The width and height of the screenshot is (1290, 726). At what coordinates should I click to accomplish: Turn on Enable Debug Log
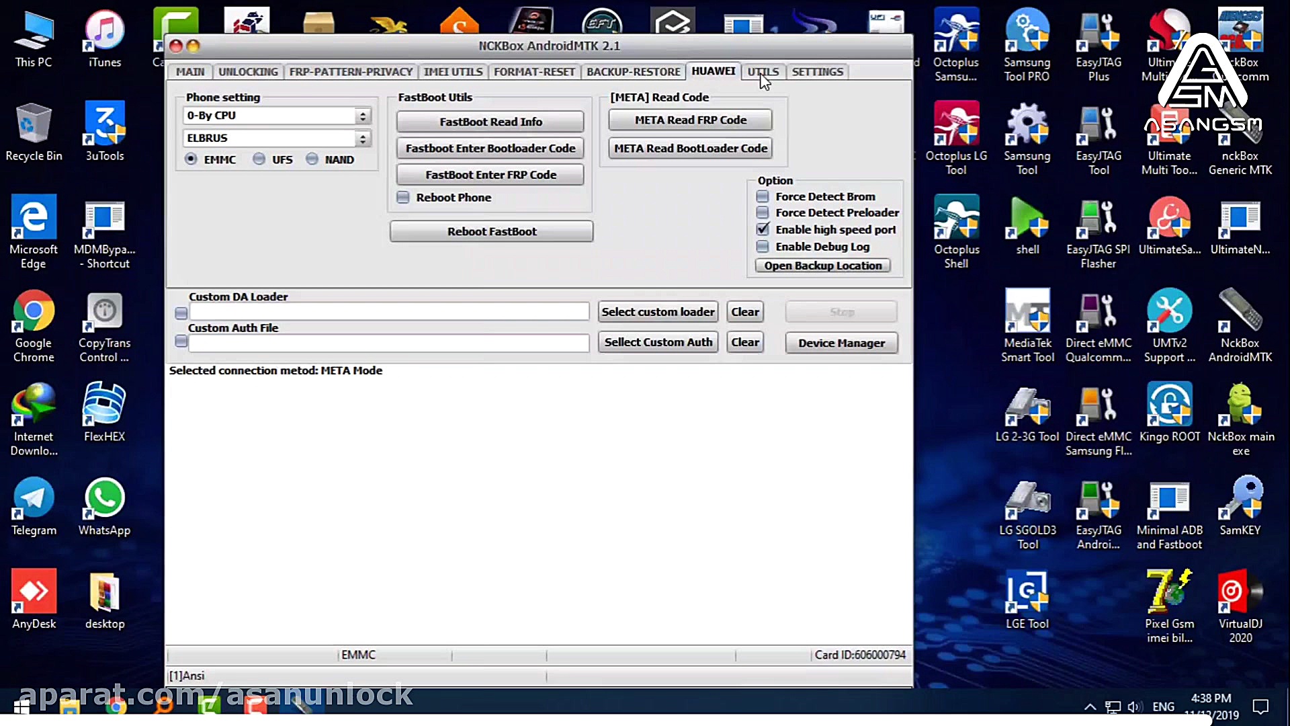763,247
